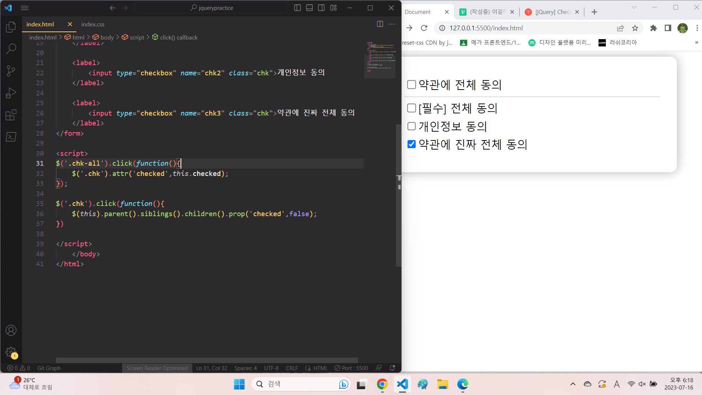Stop Live Server on Port: 5500
This screenshot has height=395, width=702.
click(x=351, y=368)
